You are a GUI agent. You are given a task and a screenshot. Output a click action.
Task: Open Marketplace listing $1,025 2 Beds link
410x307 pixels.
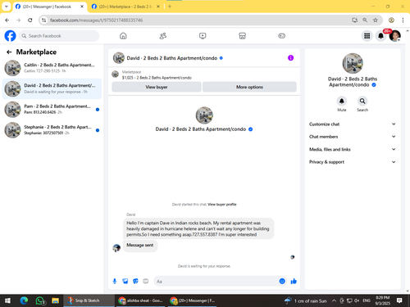[x=157, y=78]
